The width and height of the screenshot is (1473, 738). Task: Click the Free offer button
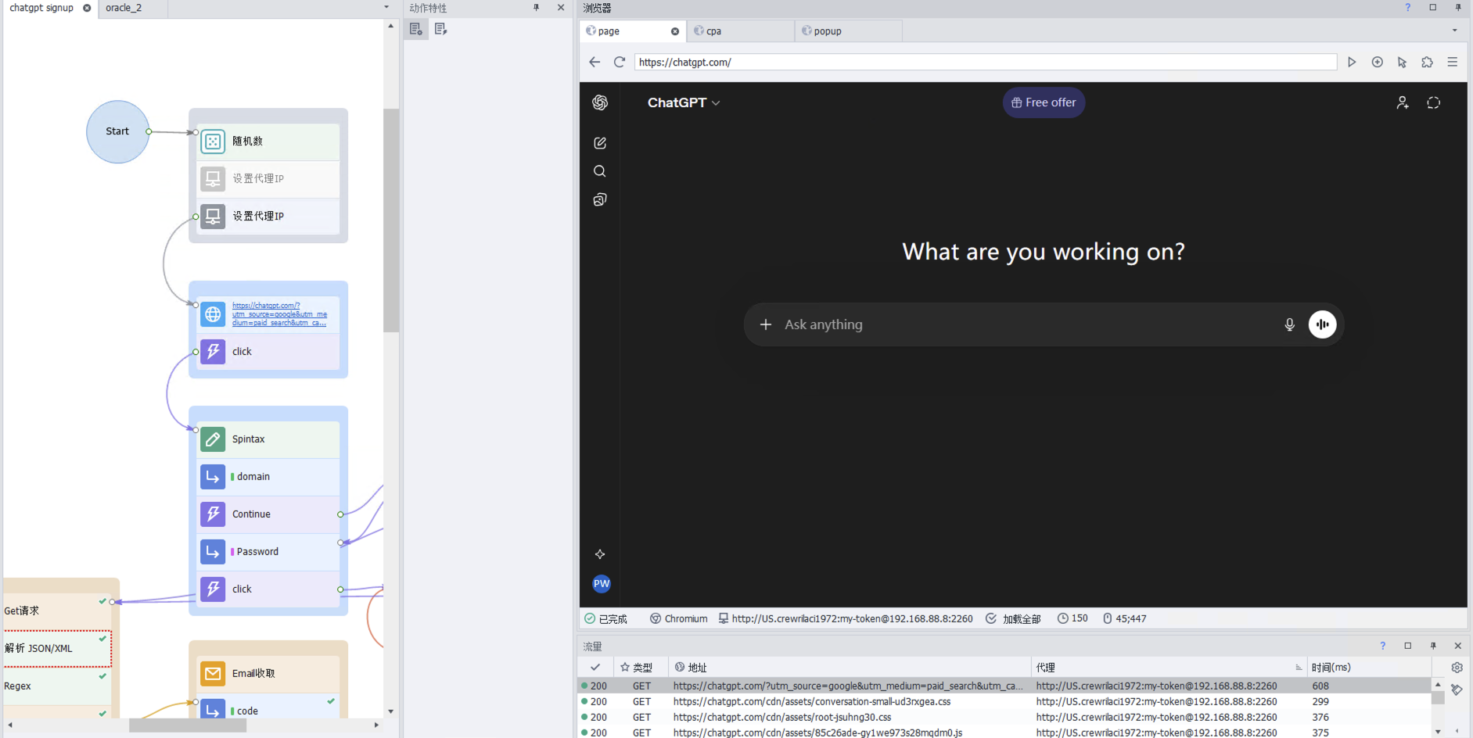(1043, 102)
